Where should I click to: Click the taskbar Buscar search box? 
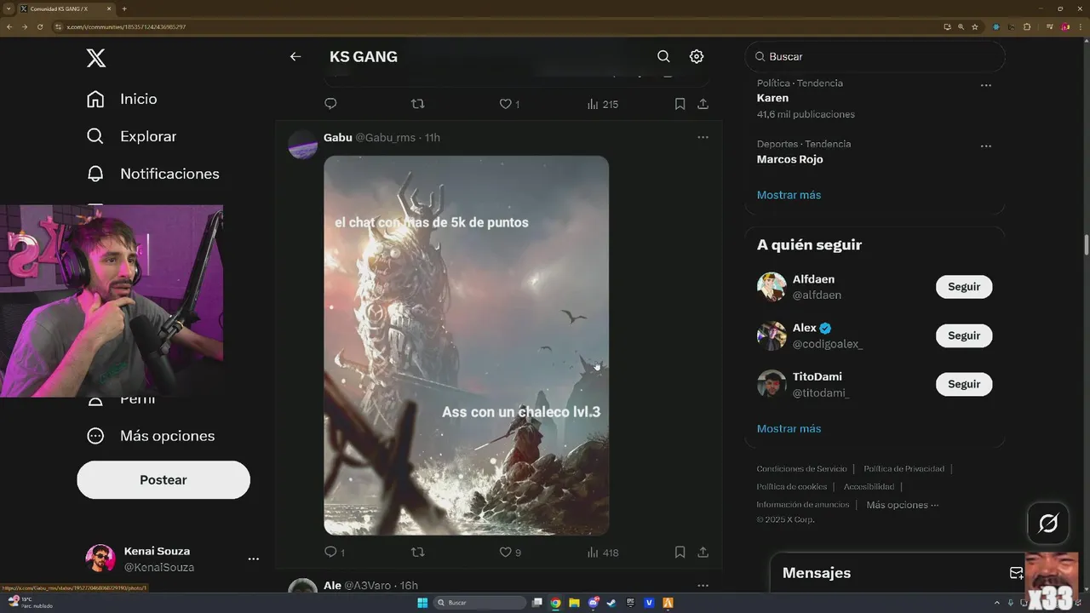pos(480,603)
